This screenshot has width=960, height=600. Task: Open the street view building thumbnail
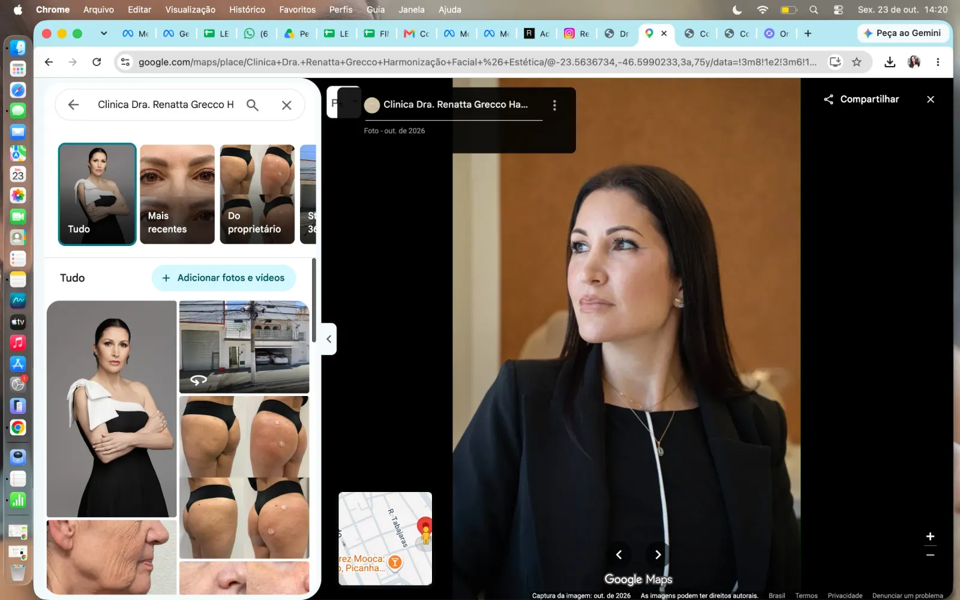tap(244, 347)
